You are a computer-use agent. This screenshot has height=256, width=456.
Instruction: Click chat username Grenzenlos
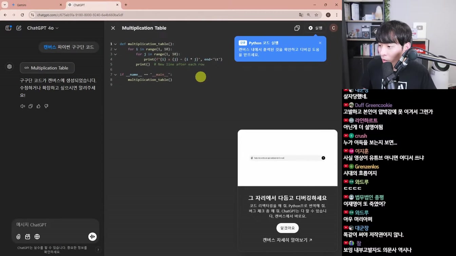coord(367,167)
